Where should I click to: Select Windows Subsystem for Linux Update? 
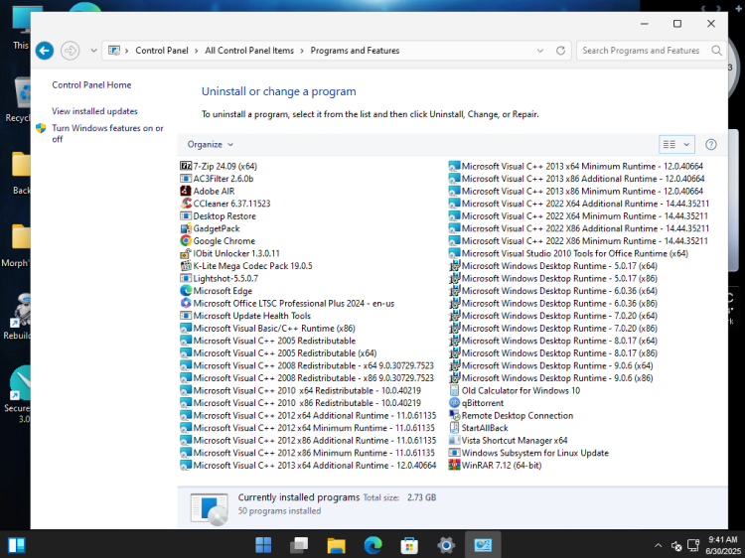click(528, 453)
